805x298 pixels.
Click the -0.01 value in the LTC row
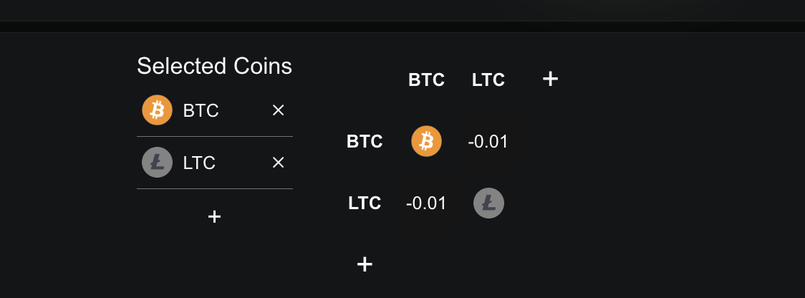pos(426,203)
